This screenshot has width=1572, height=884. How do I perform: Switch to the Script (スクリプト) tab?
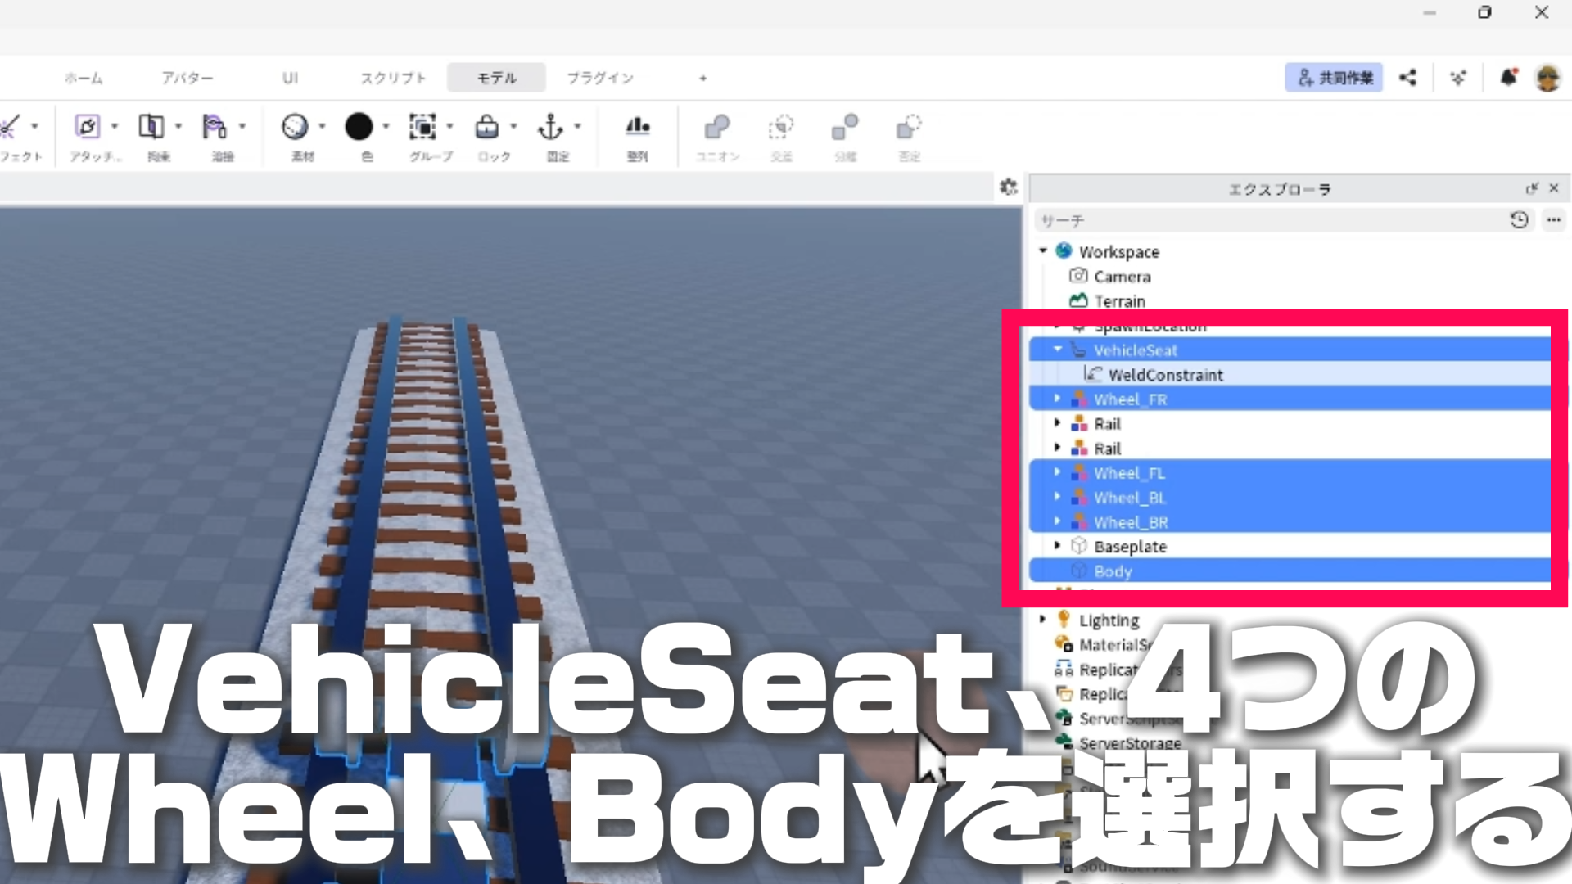point(393,78)
